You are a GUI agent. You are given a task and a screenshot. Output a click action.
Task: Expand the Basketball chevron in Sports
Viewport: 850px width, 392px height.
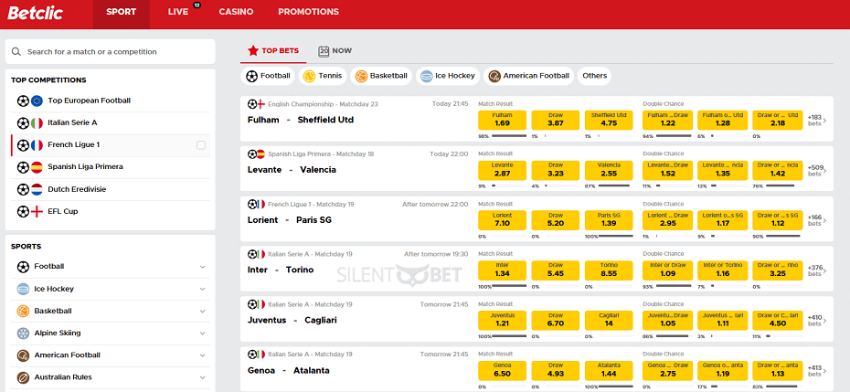pos(202,312)
